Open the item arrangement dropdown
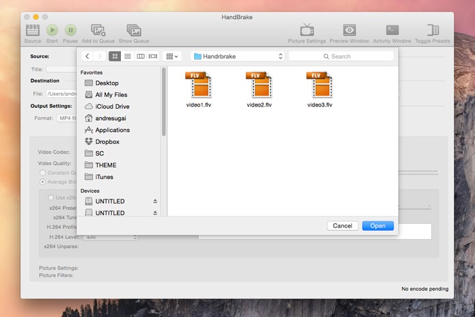Screen dimensions: 475x317 tap(172, 56)
